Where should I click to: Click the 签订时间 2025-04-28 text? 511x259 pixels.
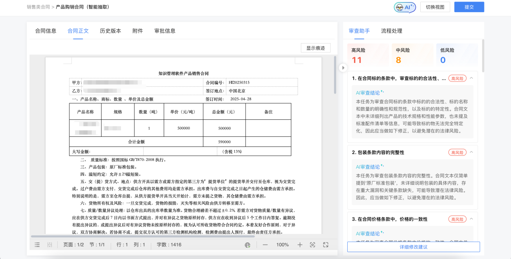point(228,99)
